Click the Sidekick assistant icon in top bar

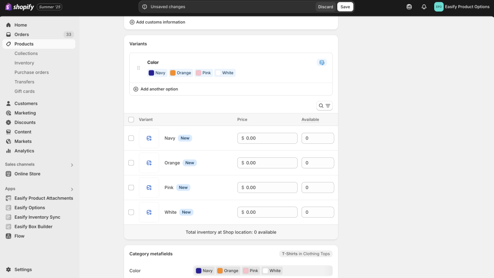(409, 7)
